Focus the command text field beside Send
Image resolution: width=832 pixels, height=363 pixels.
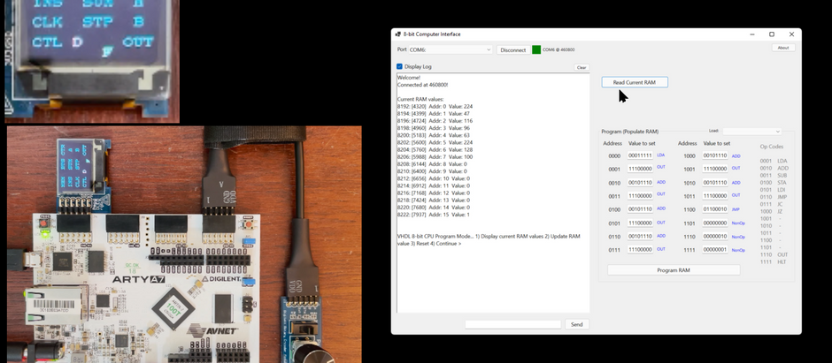click(512, 324)
